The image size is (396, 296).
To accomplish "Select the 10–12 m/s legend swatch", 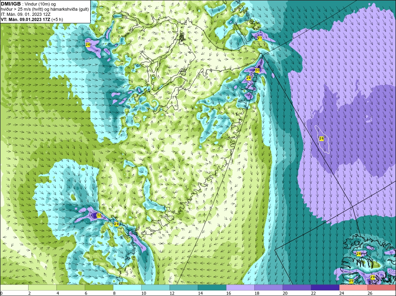I will [156, 288].
